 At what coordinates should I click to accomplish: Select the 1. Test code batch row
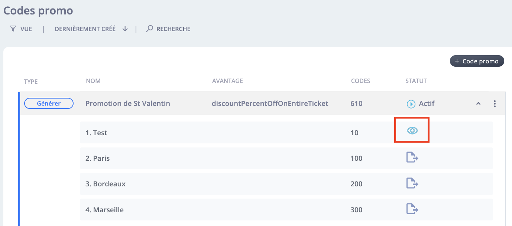point(286,132)
